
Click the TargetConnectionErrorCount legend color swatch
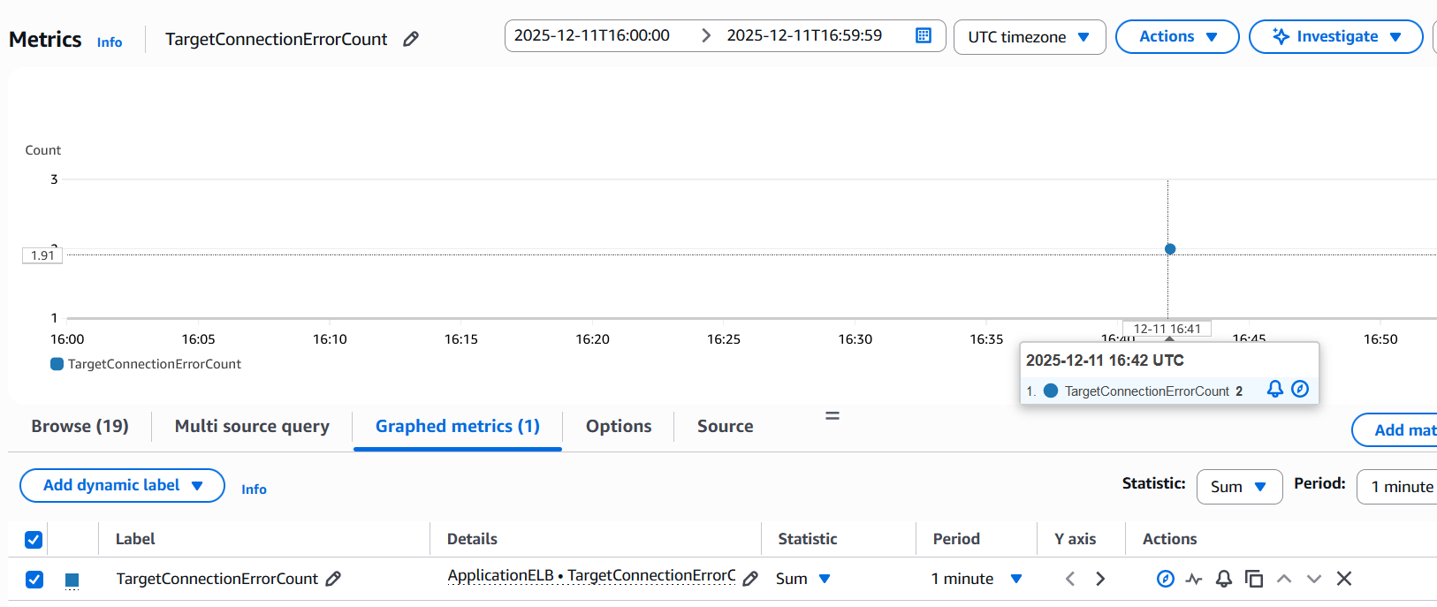click(57, 364)
